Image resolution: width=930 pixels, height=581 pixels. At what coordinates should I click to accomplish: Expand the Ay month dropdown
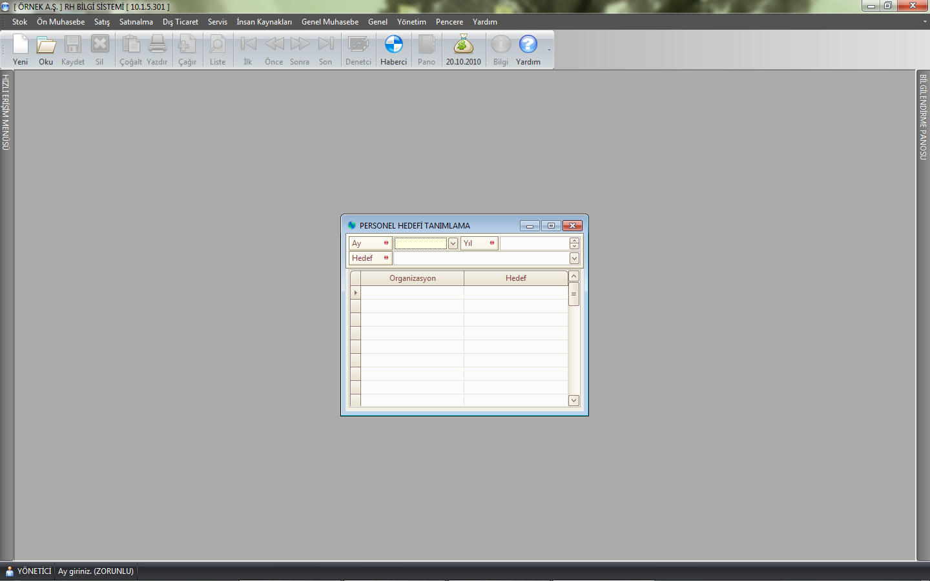pos(453,243)
